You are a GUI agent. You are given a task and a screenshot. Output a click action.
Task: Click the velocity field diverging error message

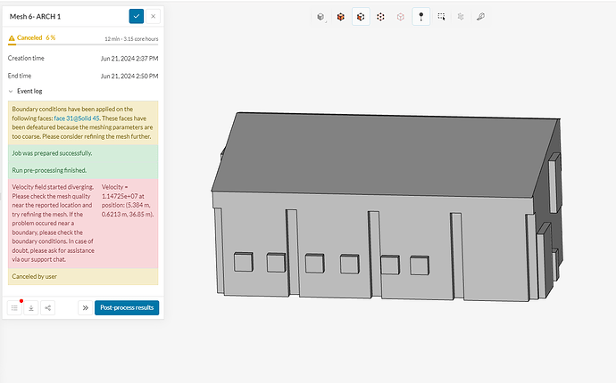click(x=53, y=223)
